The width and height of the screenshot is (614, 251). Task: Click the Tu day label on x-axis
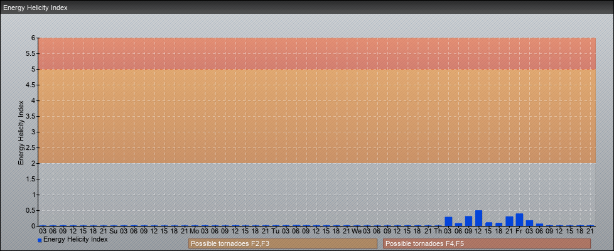point(276,231)
